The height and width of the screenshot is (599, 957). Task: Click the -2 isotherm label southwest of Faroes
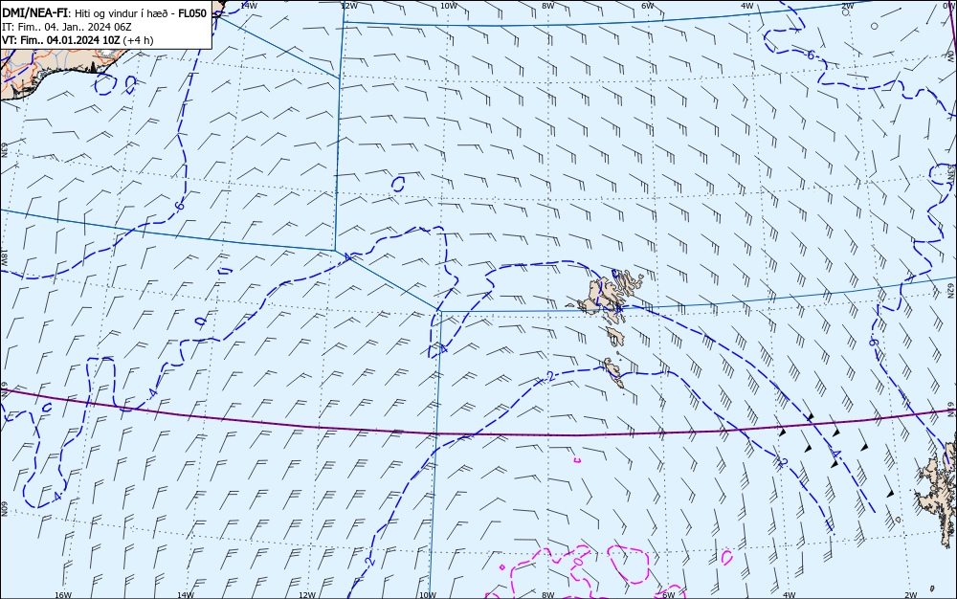click(550, 377)
